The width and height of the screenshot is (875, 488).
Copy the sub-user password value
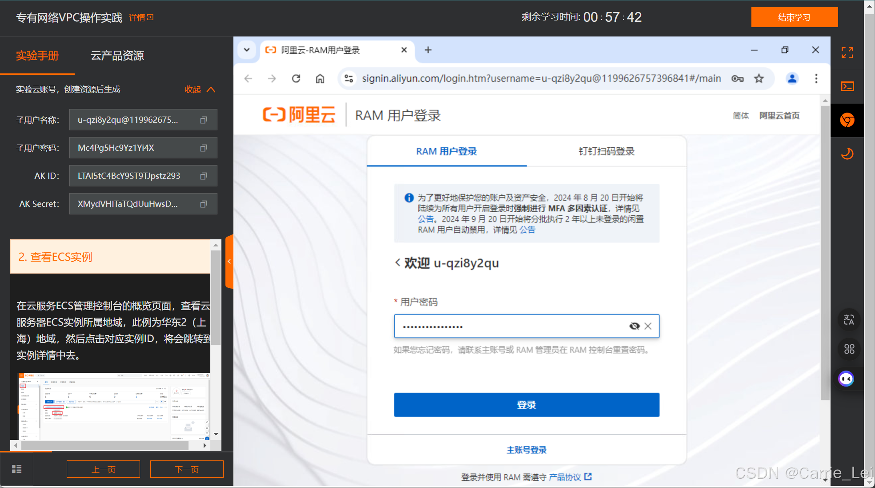click(204, 148)
